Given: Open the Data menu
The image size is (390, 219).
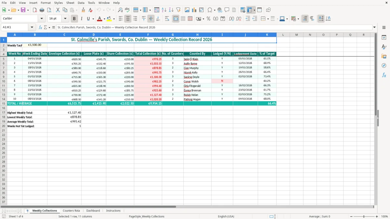Looking at the screenshot, I should coord(81,3).
